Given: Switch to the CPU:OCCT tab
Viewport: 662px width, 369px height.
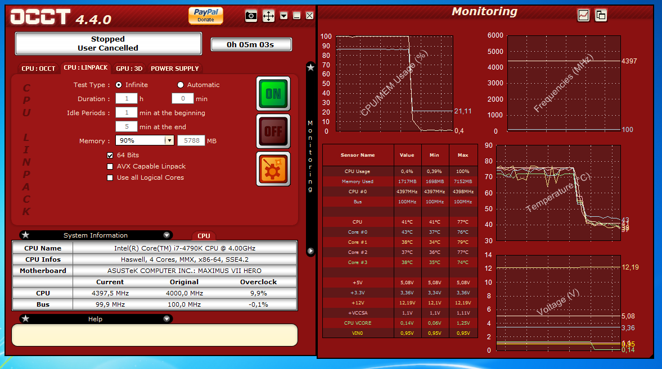Looking at the screenshot, I should pos(38,69).
